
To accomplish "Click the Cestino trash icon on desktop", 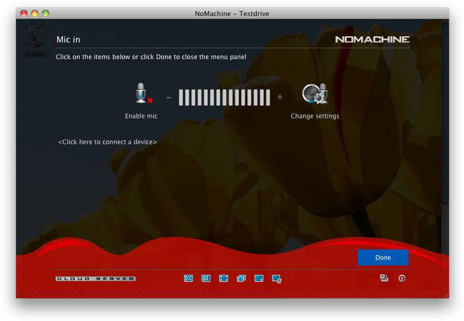I will click(x=35, y=37).
